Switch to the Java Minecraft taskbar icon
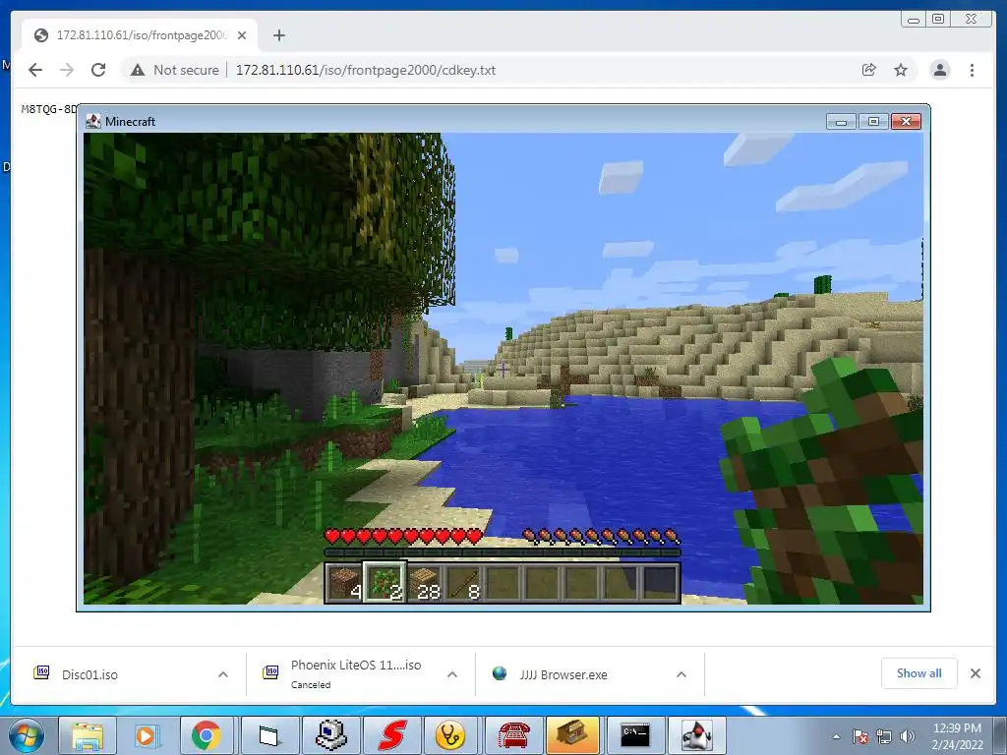The width and height of the screenshot is (1007, 755). coord(696,735)
